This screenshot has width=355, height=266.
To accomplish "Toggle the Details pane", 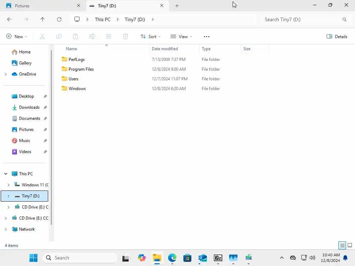I will coord(337,37).
